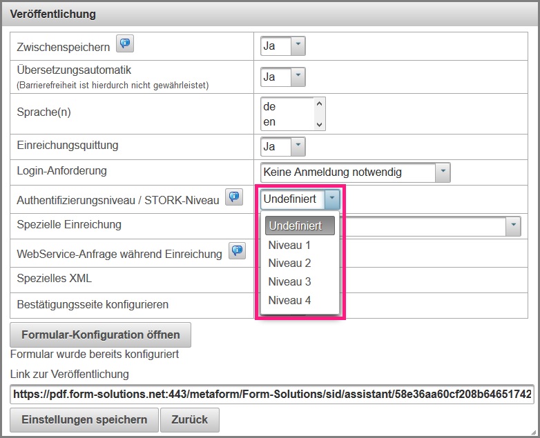Pick Niveau 3 in the dropdown list
The image size is (540, 438).
[x=289, y=281]
